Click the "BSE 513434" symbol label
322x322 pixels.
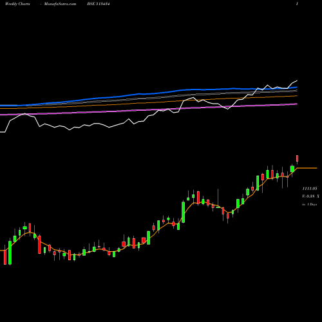point(99,4)
